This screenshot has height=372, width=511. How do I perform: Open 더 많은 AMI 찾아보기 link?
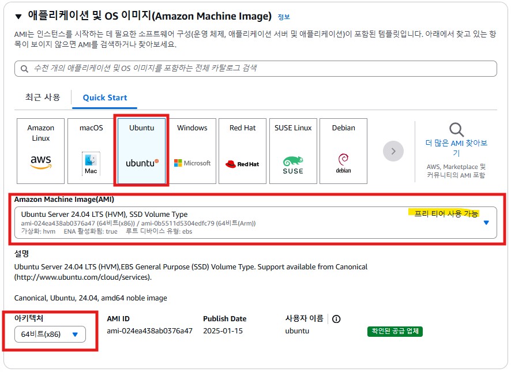[x=456, y=148]
